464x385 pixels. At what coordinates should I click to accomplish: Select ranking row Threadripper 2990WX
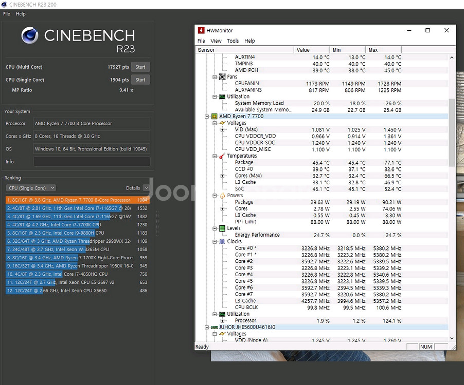[78, 241]
